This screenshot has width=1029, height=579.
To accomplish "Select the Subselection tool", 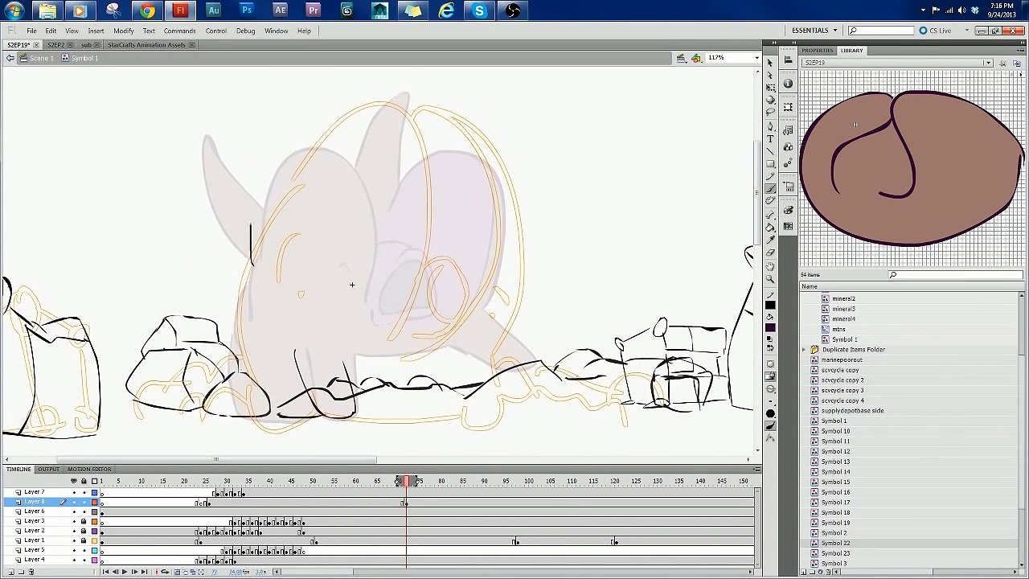I will tap(770, 76).
